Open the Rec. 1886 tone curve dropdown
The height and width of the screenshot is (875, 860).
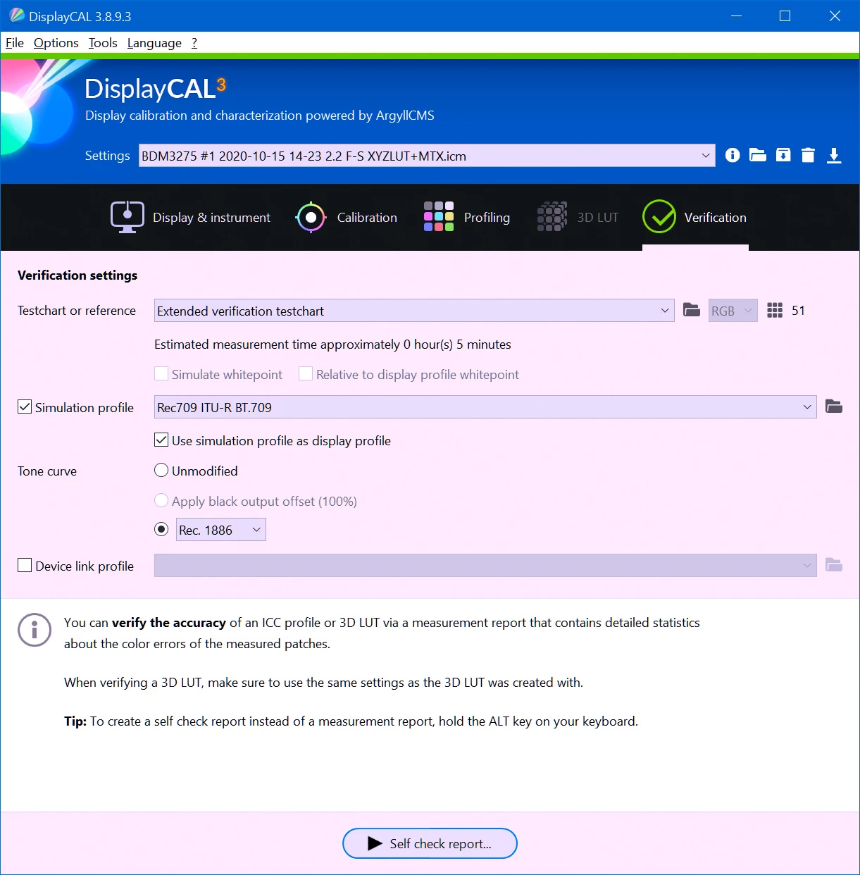[220, 530]
